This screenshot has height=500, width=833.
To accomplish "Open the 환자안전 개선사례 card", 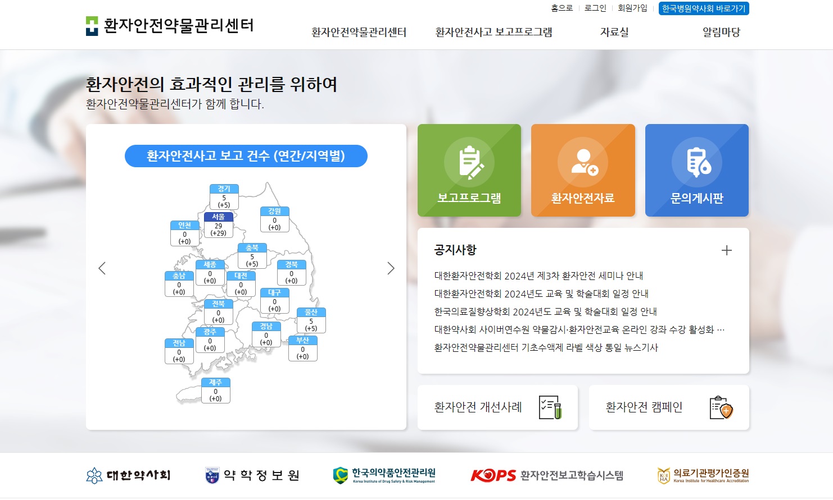I will pyautogui.click(x=497, y=407).
